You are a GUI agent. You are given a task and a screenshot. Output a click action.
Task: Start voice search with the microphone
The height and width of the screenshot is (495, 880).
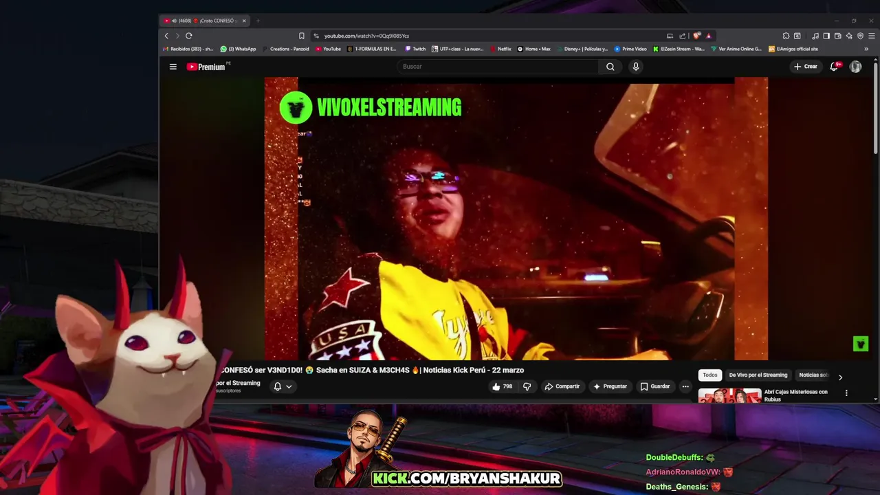pyautogui.click(x=636, y=67)
